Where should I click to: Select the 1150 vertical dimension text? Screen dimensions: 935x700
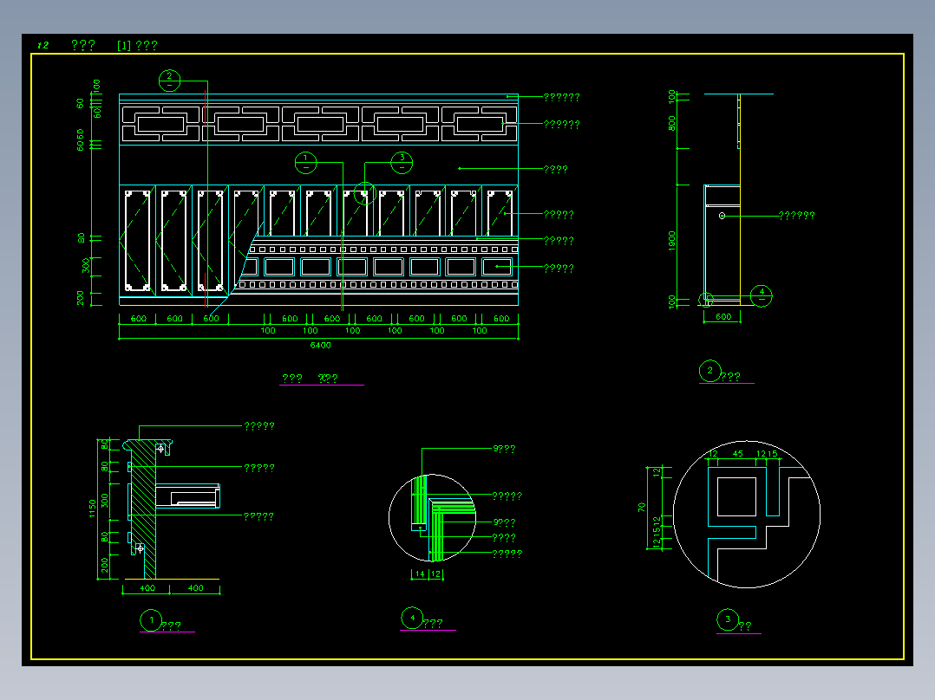click(x=93, y=509)
